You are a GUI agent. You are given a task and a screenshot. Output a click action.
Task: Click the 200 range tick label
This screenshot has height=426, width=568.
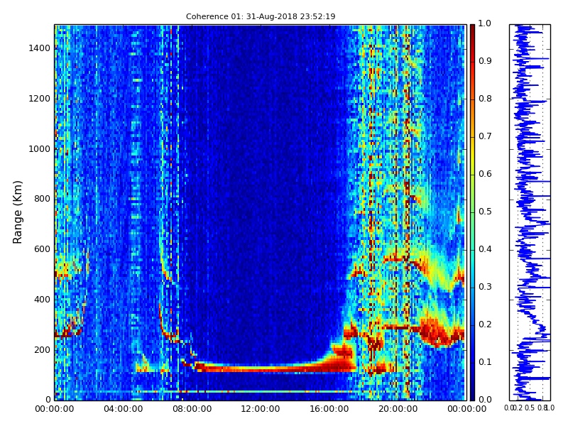click(x=42, y=350)
